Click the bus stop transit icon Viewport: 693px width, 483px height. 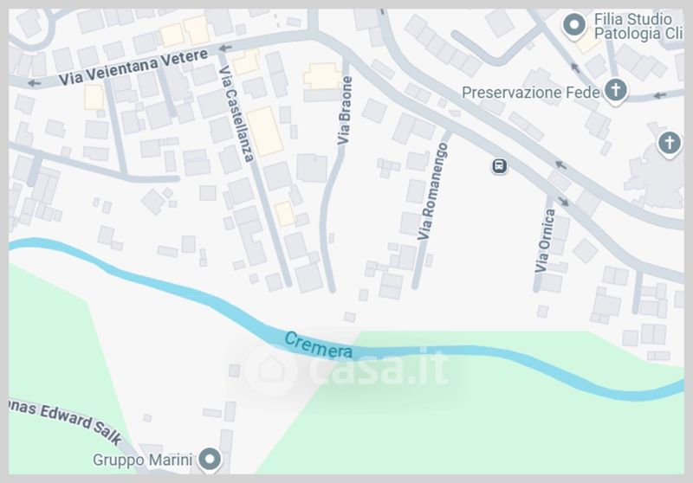click(x=500, y=166)
